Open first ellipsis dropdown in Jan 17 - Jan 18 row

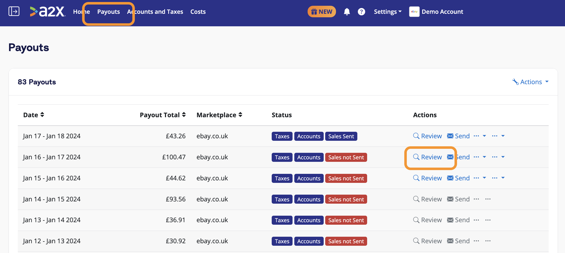tap(480, 136)
